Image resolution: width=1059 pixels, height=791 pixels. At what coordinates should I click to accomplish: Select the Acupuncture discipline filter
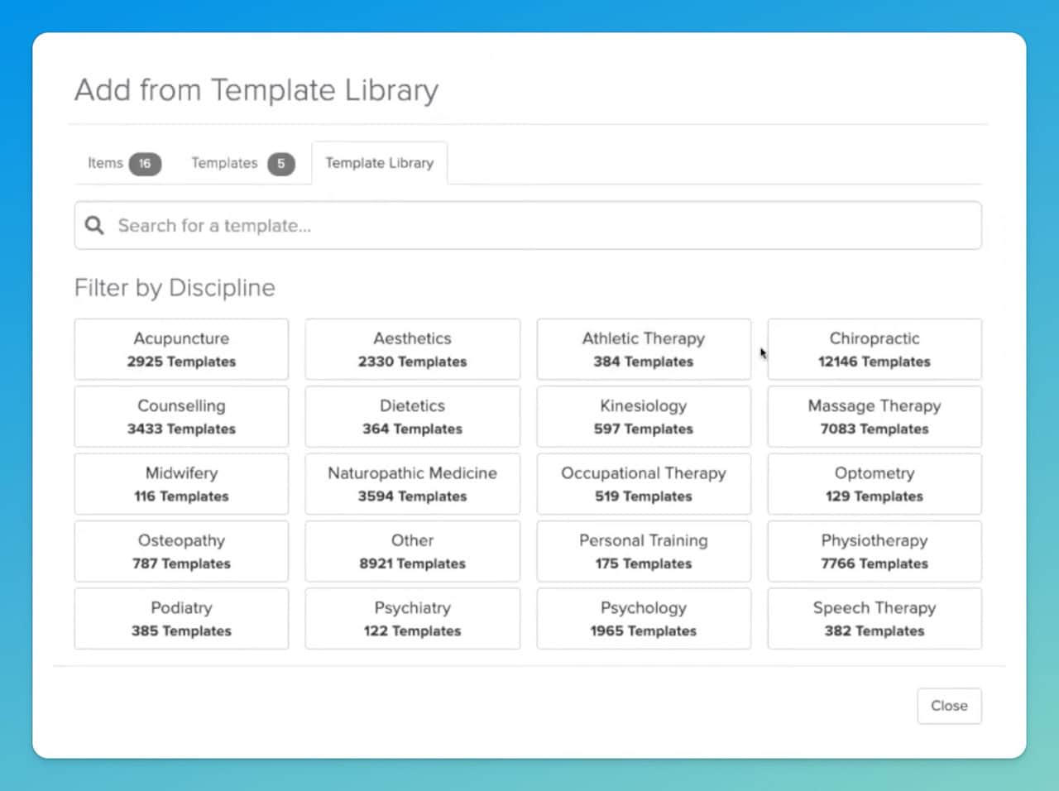pos(180,348)
